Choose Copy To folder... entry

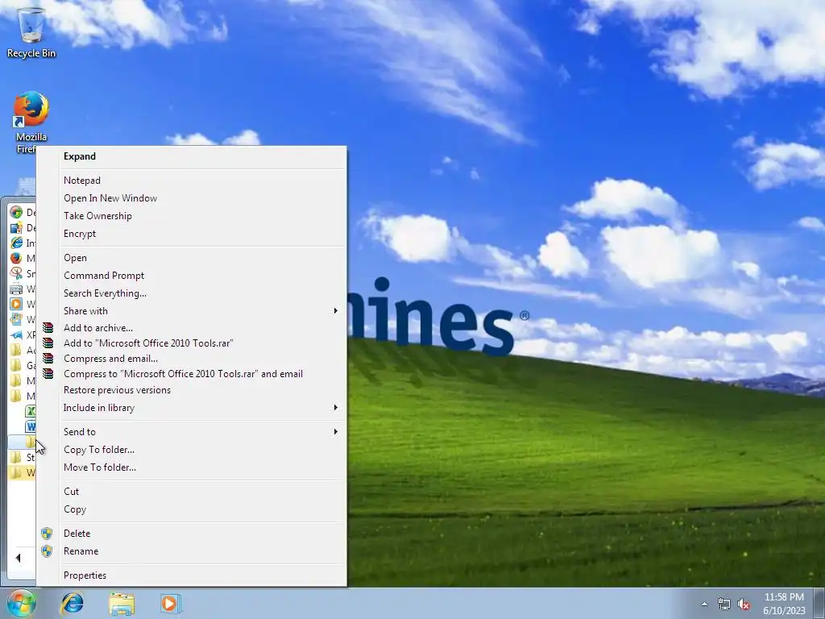pos(192,450)
